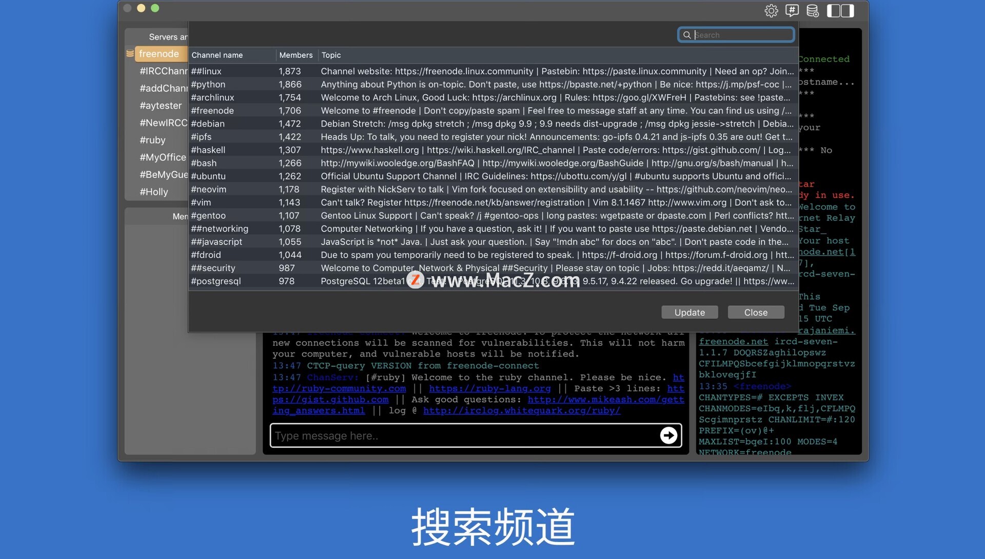The height and width of the screenshot is (559, 985).
Task: Select the #ubuntu channel row
Action: [493, 176]
